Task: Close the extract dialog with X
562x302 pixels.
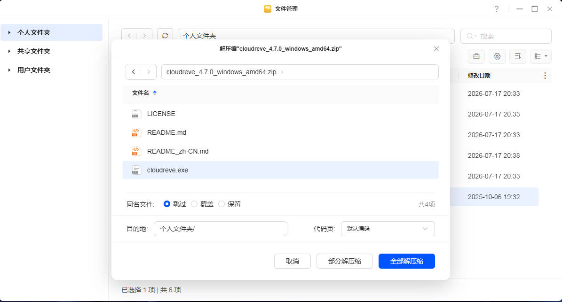Action: pyautogui.click(x=436, y=49)
